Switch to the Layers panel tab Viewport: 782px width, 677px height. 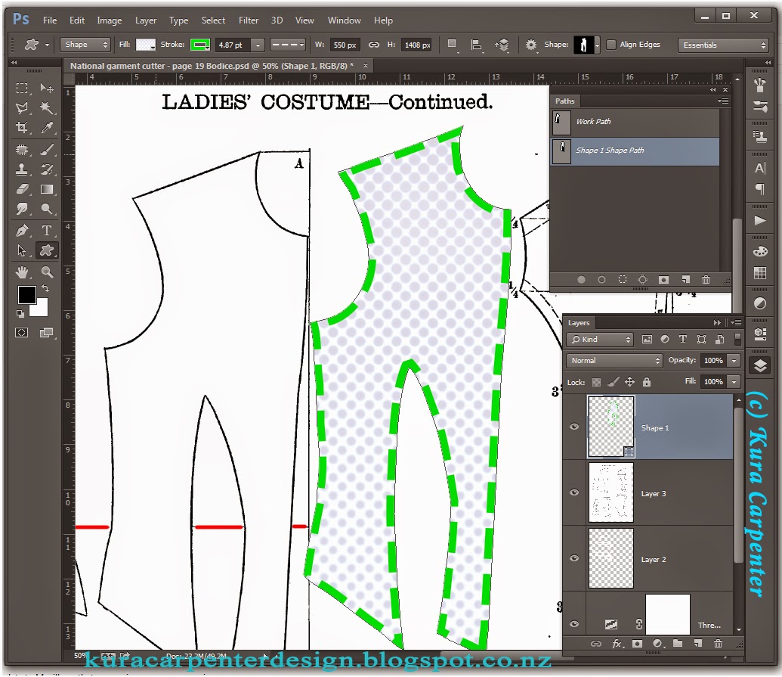point(579,322)
